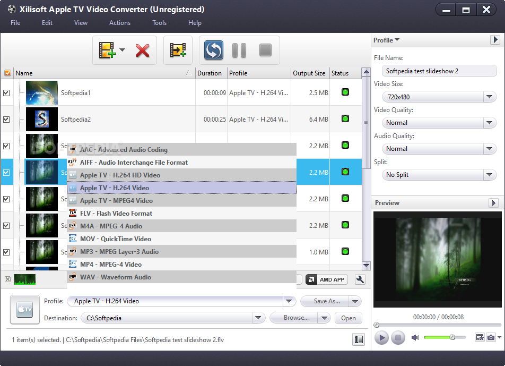Select MP3 - MPEG Layer-3 Audio
This screenshot has height=366, width=505.
[181, 251]
